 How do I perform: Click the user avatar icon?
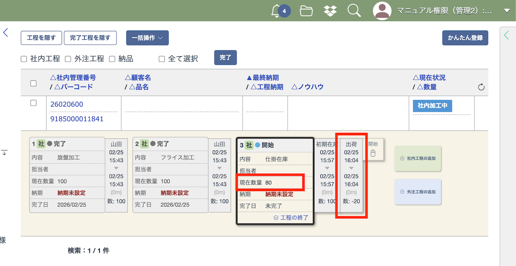point(382,11)
